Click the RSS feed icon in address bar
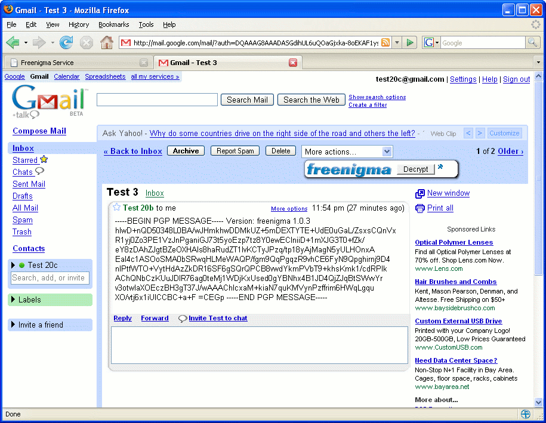 tap(385, 42)
